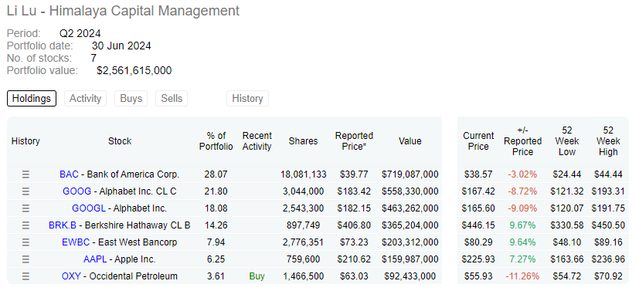Open history icon for EWBC row

pos(25,242)
